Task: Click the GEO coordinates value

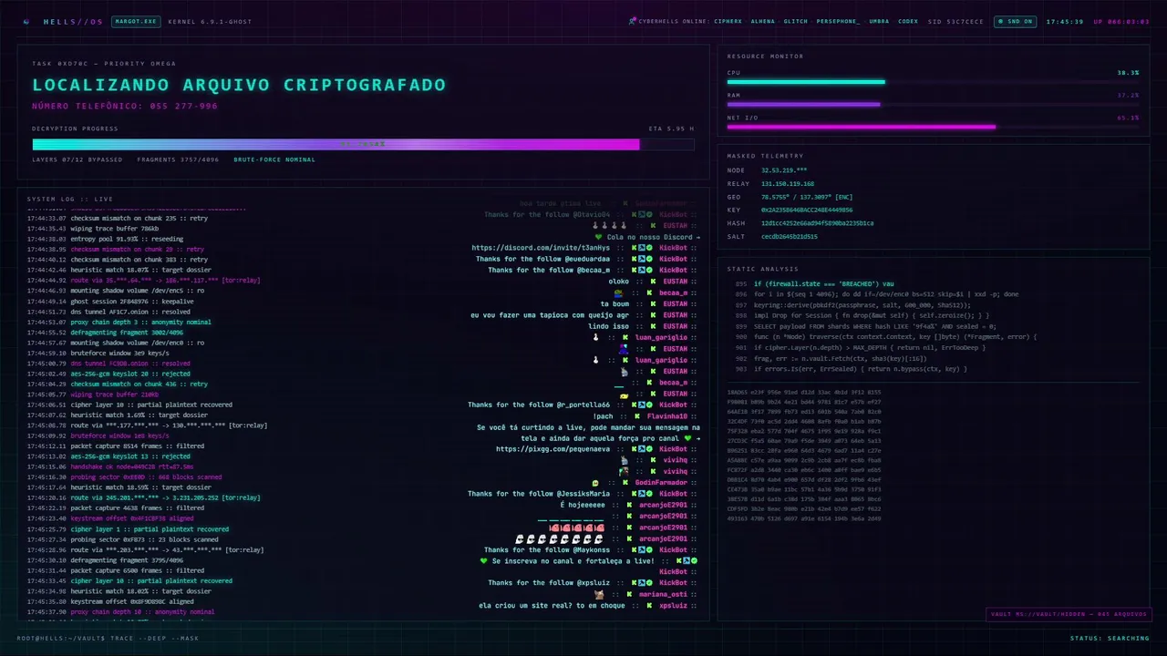Action: (807, 197)
